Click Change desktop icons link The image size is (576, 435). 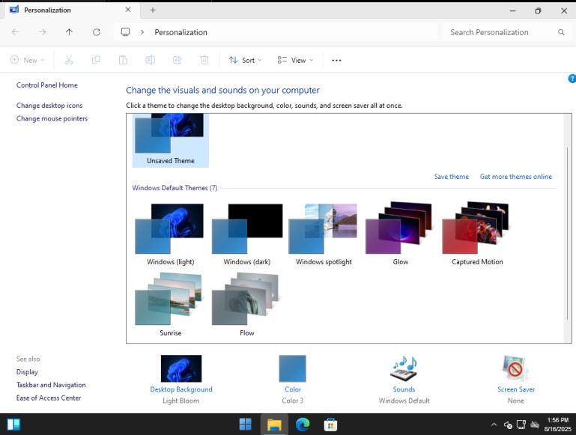[49, 106]
